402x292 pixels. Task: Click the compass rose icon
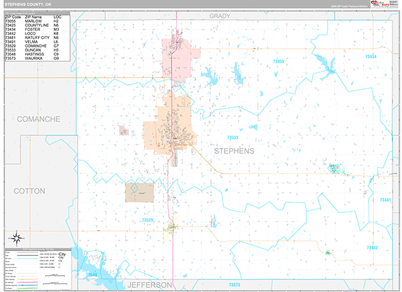[17, 238]
